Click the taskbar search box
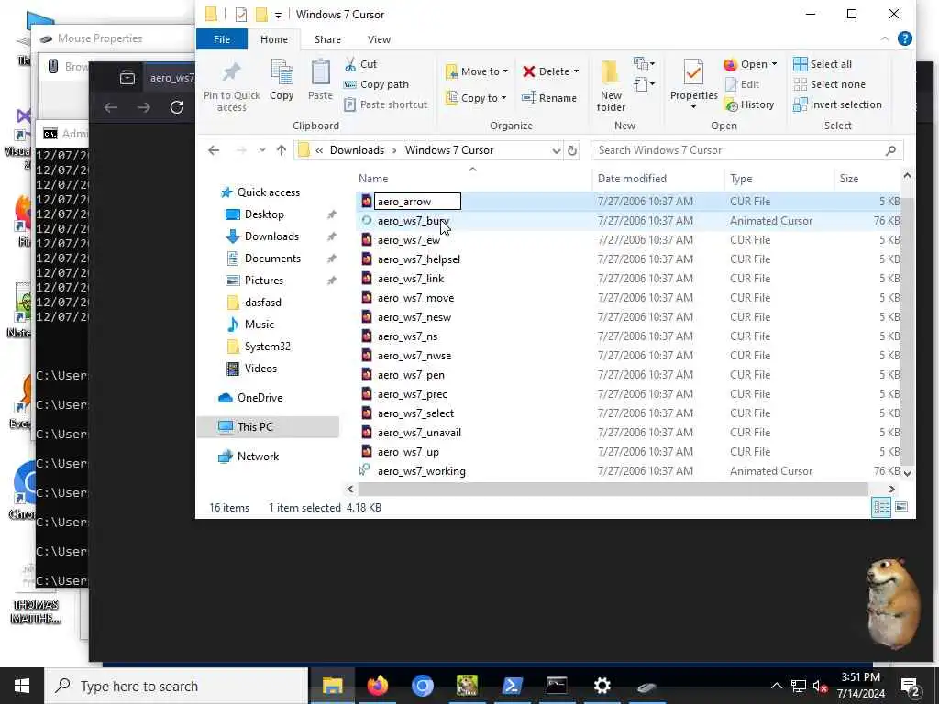The image size is (939, 704). click(x=177, y=686)
